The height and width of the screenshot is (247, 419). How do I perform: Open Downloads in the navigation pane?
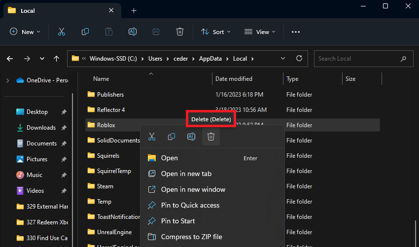(41, 128)
